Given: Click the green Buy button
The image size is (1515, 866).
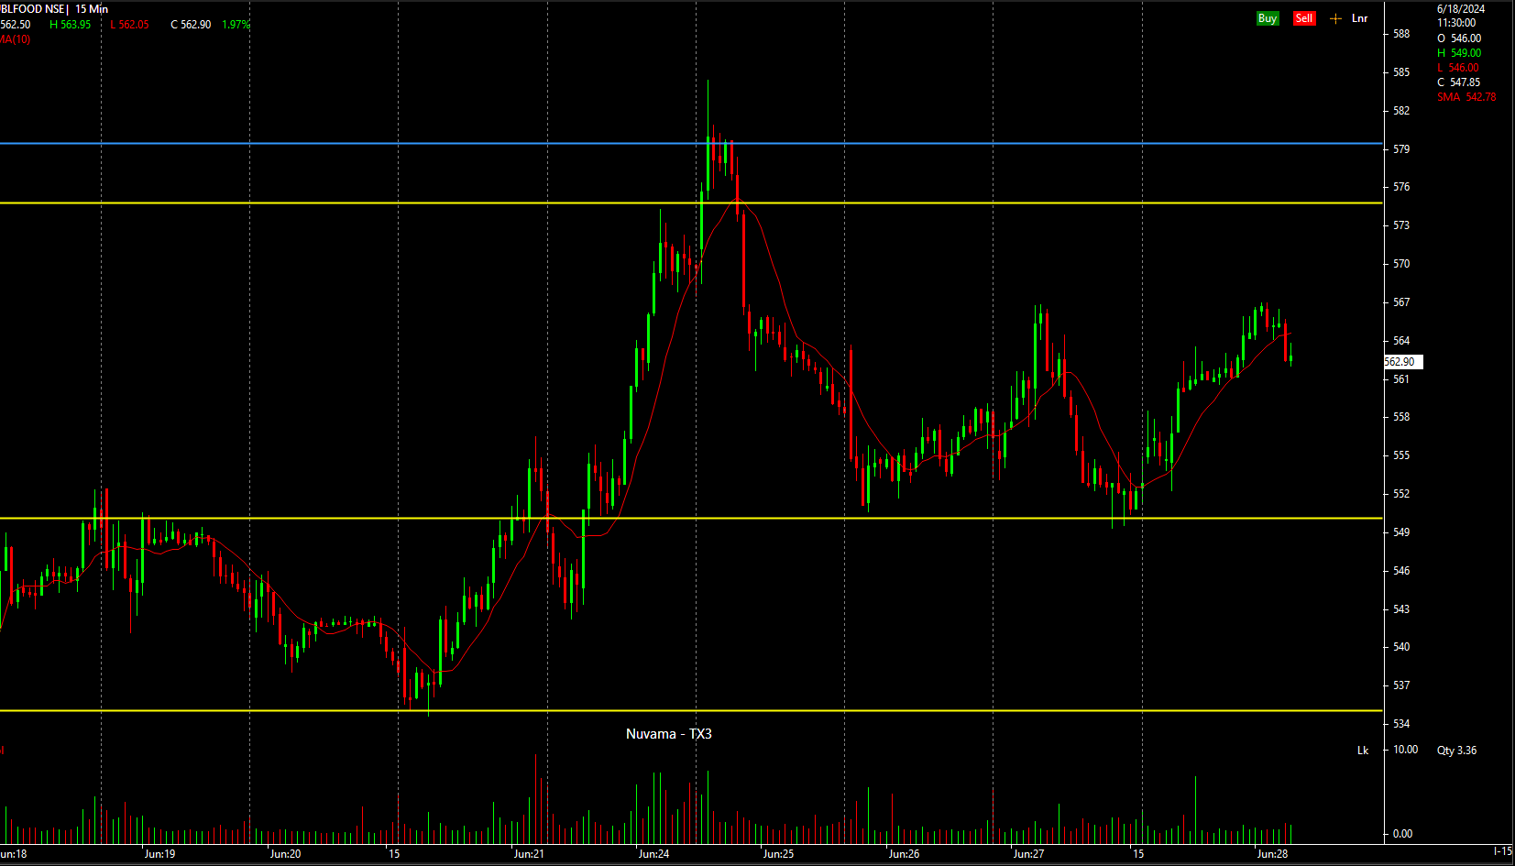Looking at the screenshot, I should click(x=1268, y=18).
